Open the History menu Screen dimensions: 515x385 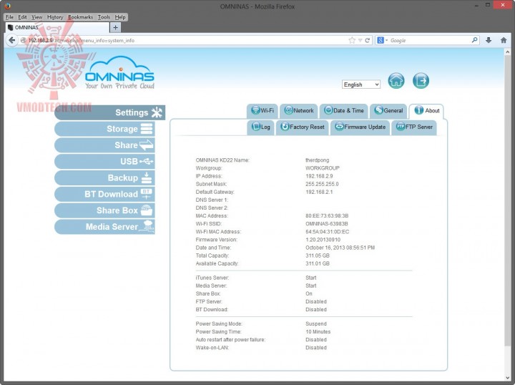point(55,17)
